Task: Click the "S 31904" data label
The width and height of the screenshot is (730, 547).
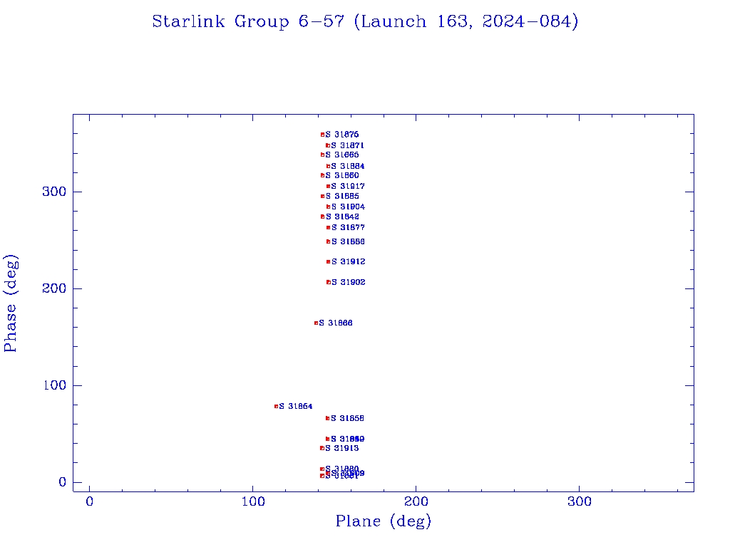Action: coord(348,207)
